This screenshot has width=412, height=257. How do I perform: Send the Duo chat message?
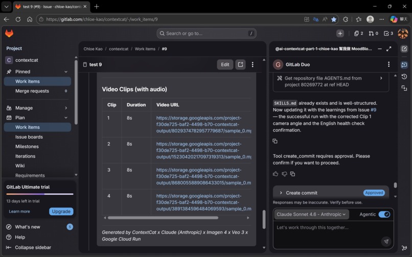click(x=386, y=241)
